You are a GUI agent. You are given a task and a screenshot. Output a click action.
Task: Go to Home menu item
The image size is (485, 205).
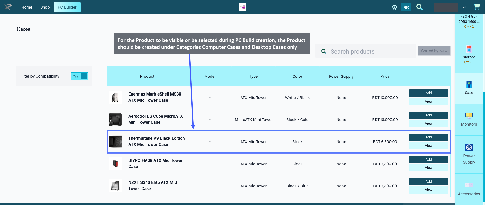(27, 7)
